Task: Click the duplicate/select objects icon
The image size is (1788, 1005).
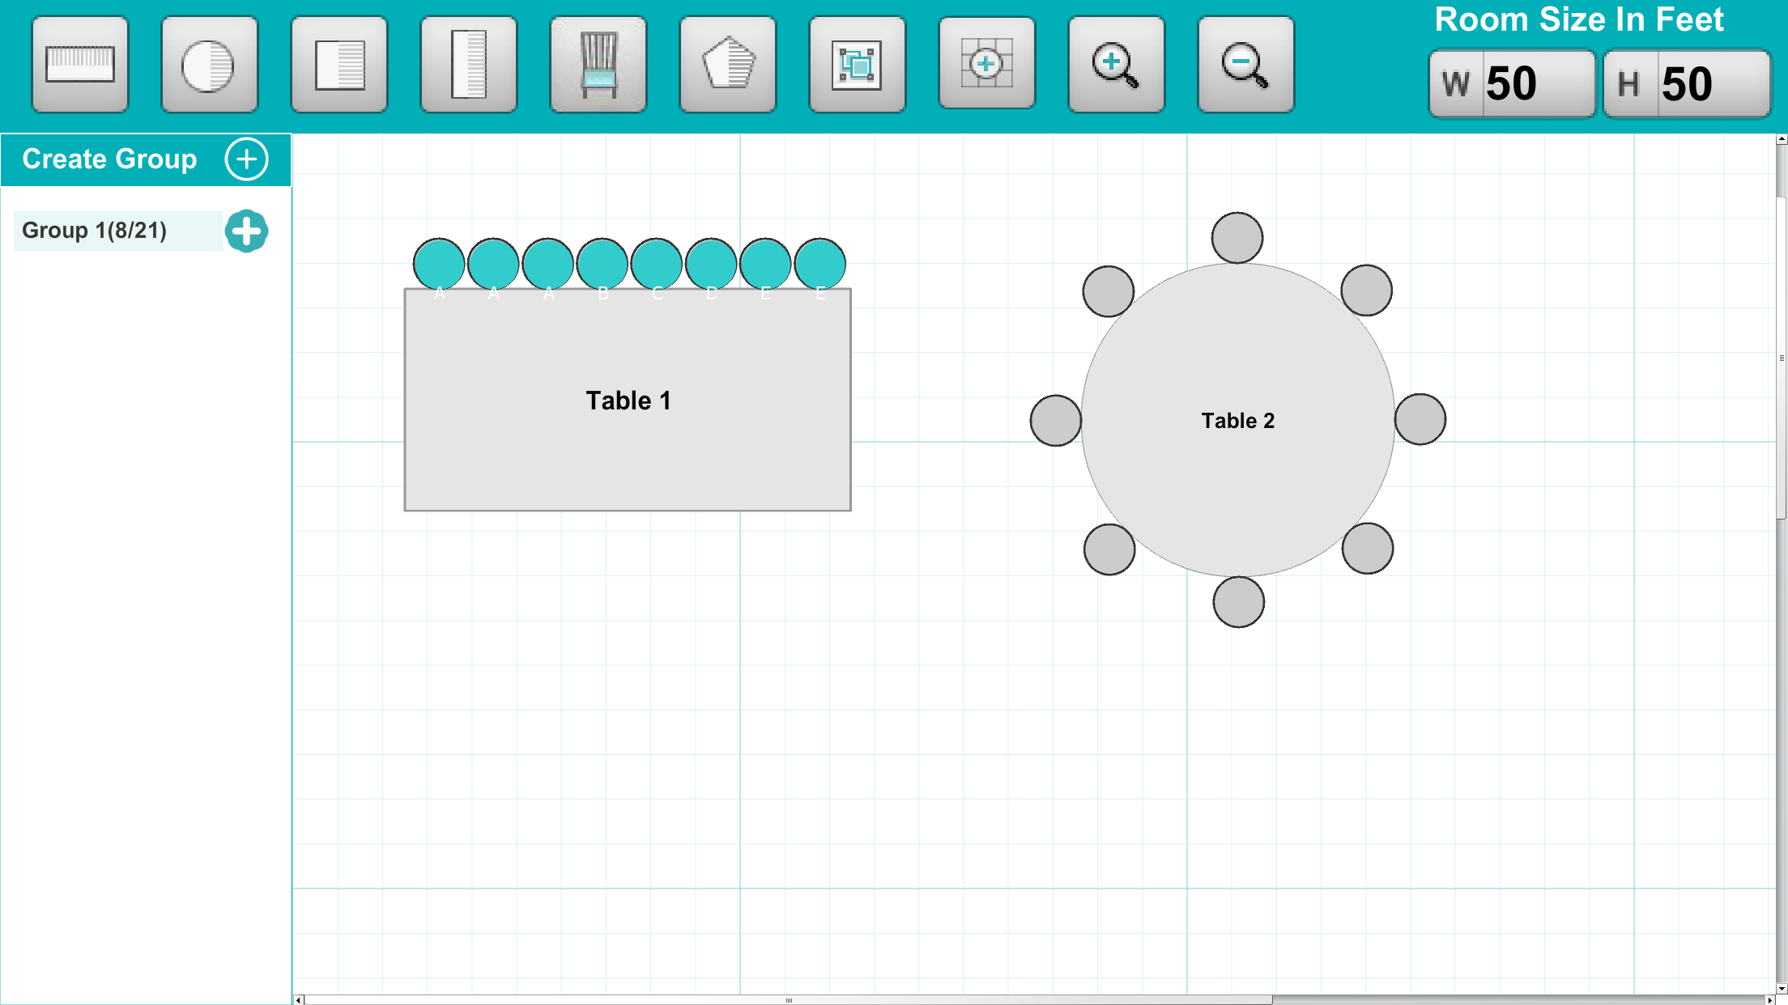Action: click(x=857, y=65)
